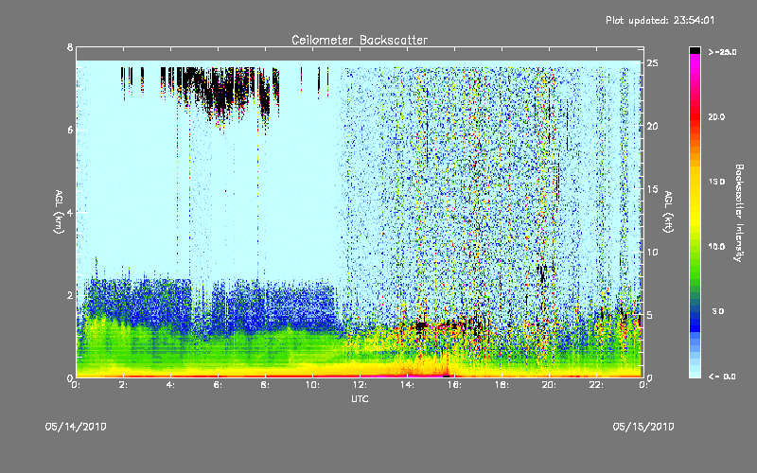Click the "15" tick on the kft axis
This screenshot has height=473, width=757.
tap(652, 189)
